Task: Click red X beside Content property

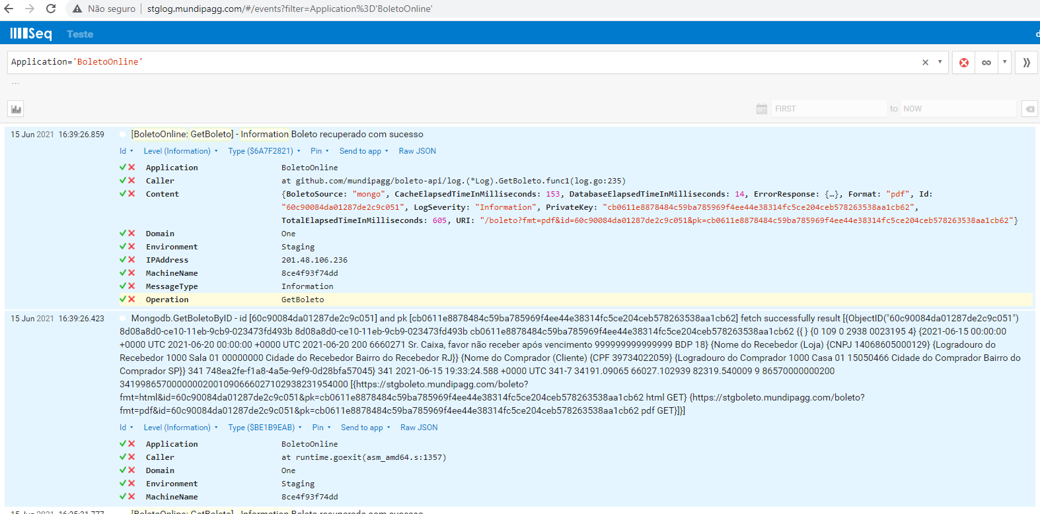Action: pyautogui.click(x=131, y=193)
